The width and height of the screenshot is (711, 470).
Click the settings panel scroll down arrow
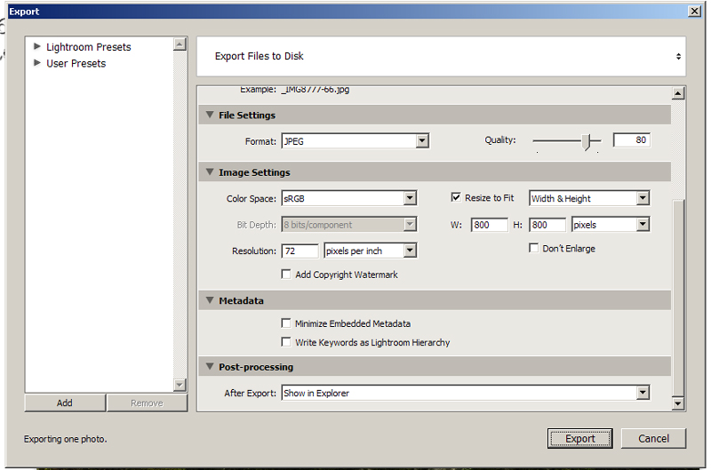click(x=678, y=403)
